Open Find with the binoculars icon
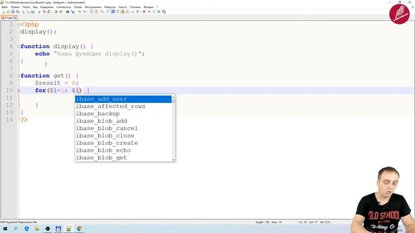The width and height of the screenshot is (415, 233). [x=67, y=12]
